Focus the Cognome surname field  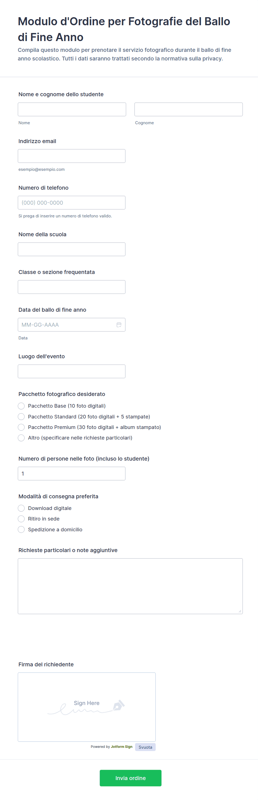(x=188, y=109)
